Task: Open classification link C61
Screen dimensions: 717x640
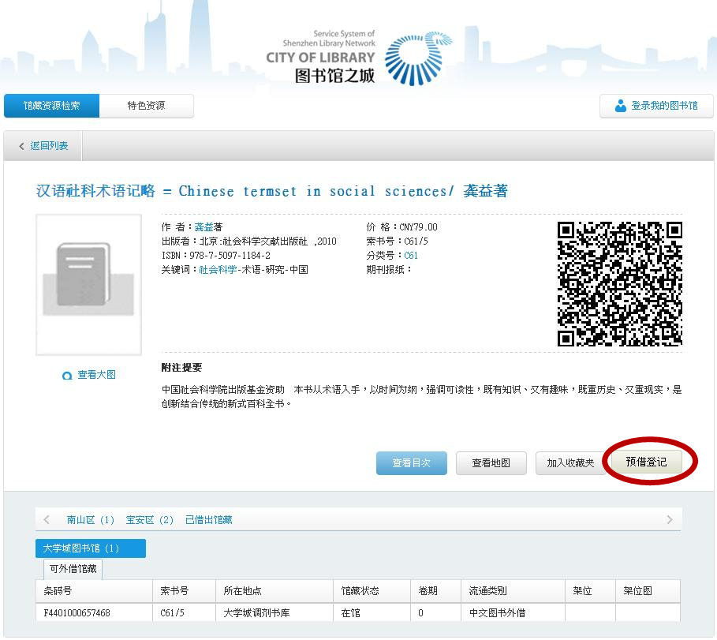Action: coord(411,256)
